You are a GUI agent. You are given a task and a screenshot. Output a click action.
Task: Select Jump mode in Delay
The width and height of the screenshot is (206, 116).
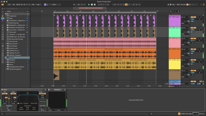pyautogui.click(x=42, y=98)
